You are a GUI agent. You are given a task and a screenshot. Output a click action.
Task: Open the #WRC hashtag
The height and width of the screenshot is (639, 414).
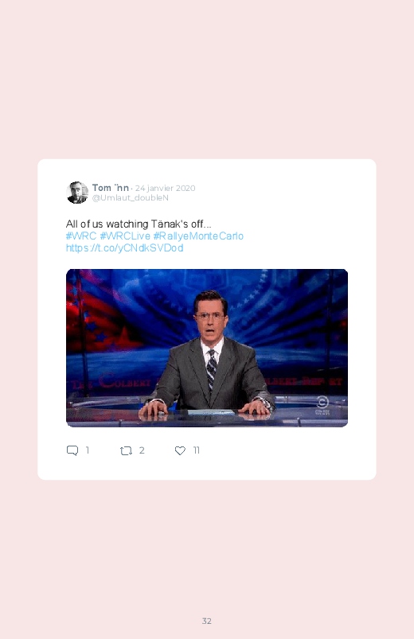click(81, 236)
